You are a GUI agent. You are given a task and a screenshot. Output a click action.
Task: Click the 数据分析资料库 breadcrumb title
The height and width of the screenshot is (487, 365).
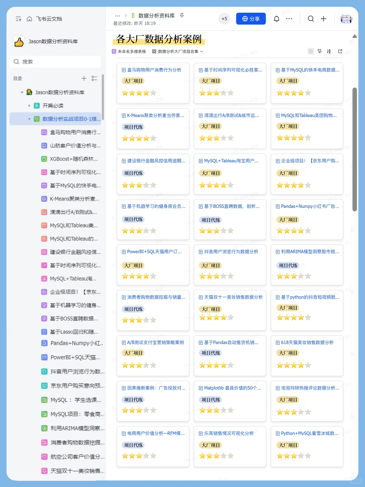coord(156,16)
